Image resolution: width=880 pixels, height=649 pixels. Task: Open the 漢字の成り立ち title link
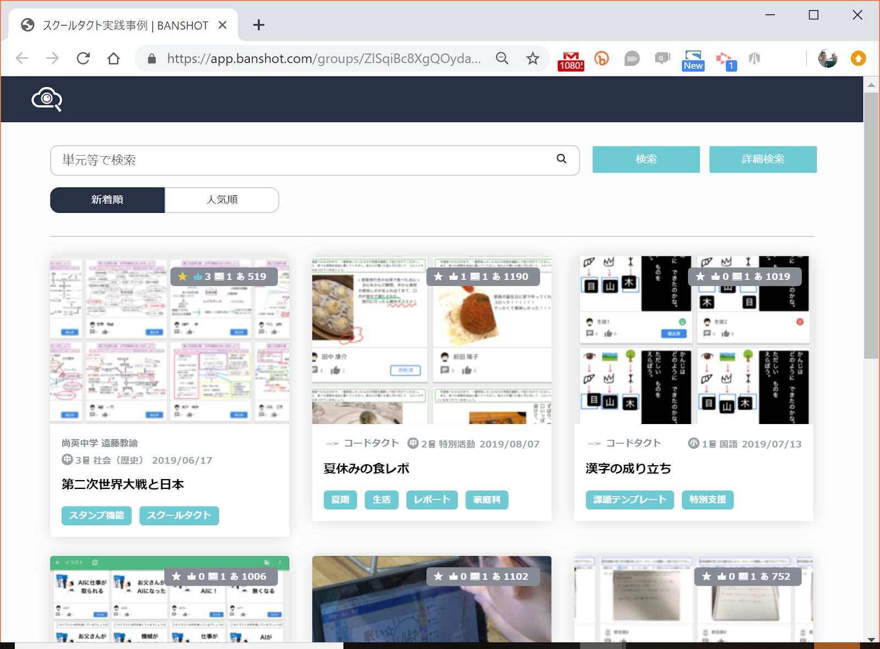pos(629,469)
